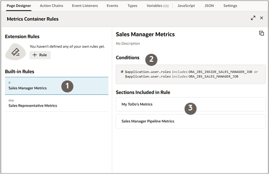The width and height of the screenshot is (269, 174).
Task: Open the My ToDo's Metrics section
Action: pos(191,104)
